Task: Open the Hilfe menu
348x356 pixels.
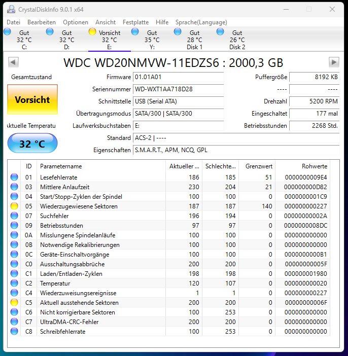Action: pos(162,22)
